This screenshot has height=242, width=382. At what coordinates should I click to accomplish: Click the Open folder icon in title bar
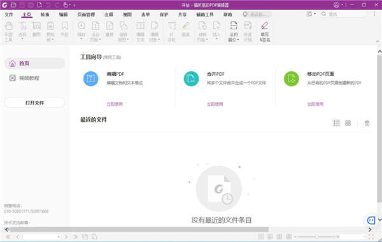click(x=13, y=5)
